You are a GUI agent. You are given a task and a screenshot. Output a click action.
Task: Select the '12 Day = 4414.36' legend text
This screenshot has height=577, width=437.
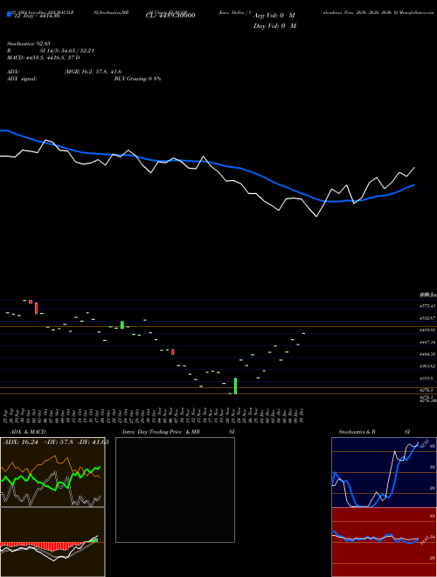(x=37, y=17)
